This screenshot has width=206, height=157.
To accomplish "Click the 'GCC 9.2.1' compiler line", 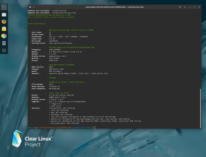I will (67, 102).
